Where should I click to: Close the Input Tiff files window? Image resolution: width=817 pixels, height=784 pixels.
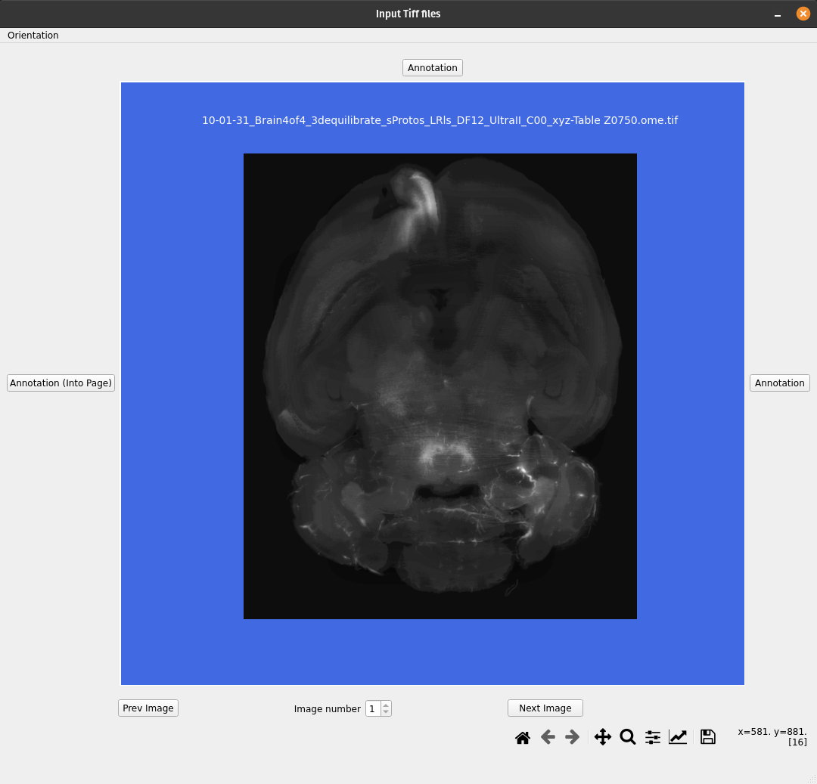[803, 14]
